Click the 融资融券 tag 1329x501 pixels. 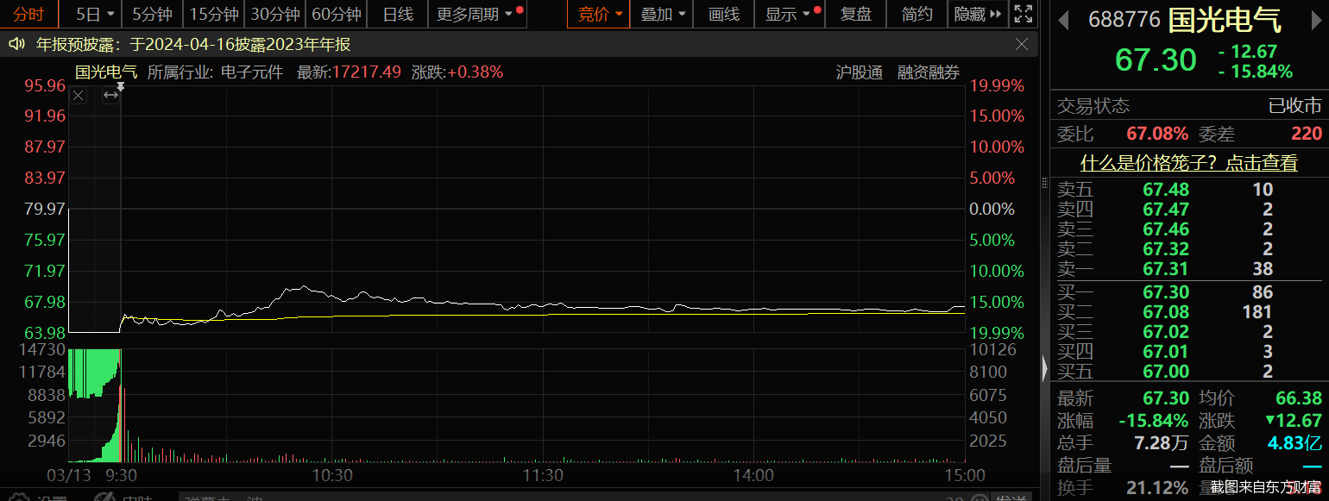click(x=929, y=72)
